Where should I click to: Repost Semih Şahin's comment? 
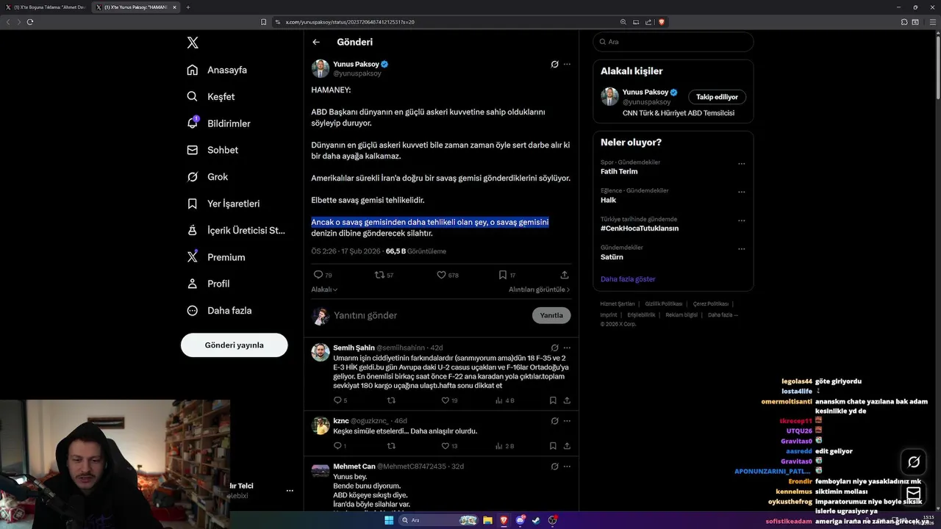(x=391, y=400)
